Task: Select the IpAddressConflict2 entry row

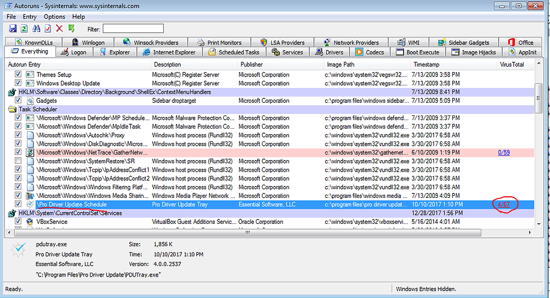Action: 270,179
